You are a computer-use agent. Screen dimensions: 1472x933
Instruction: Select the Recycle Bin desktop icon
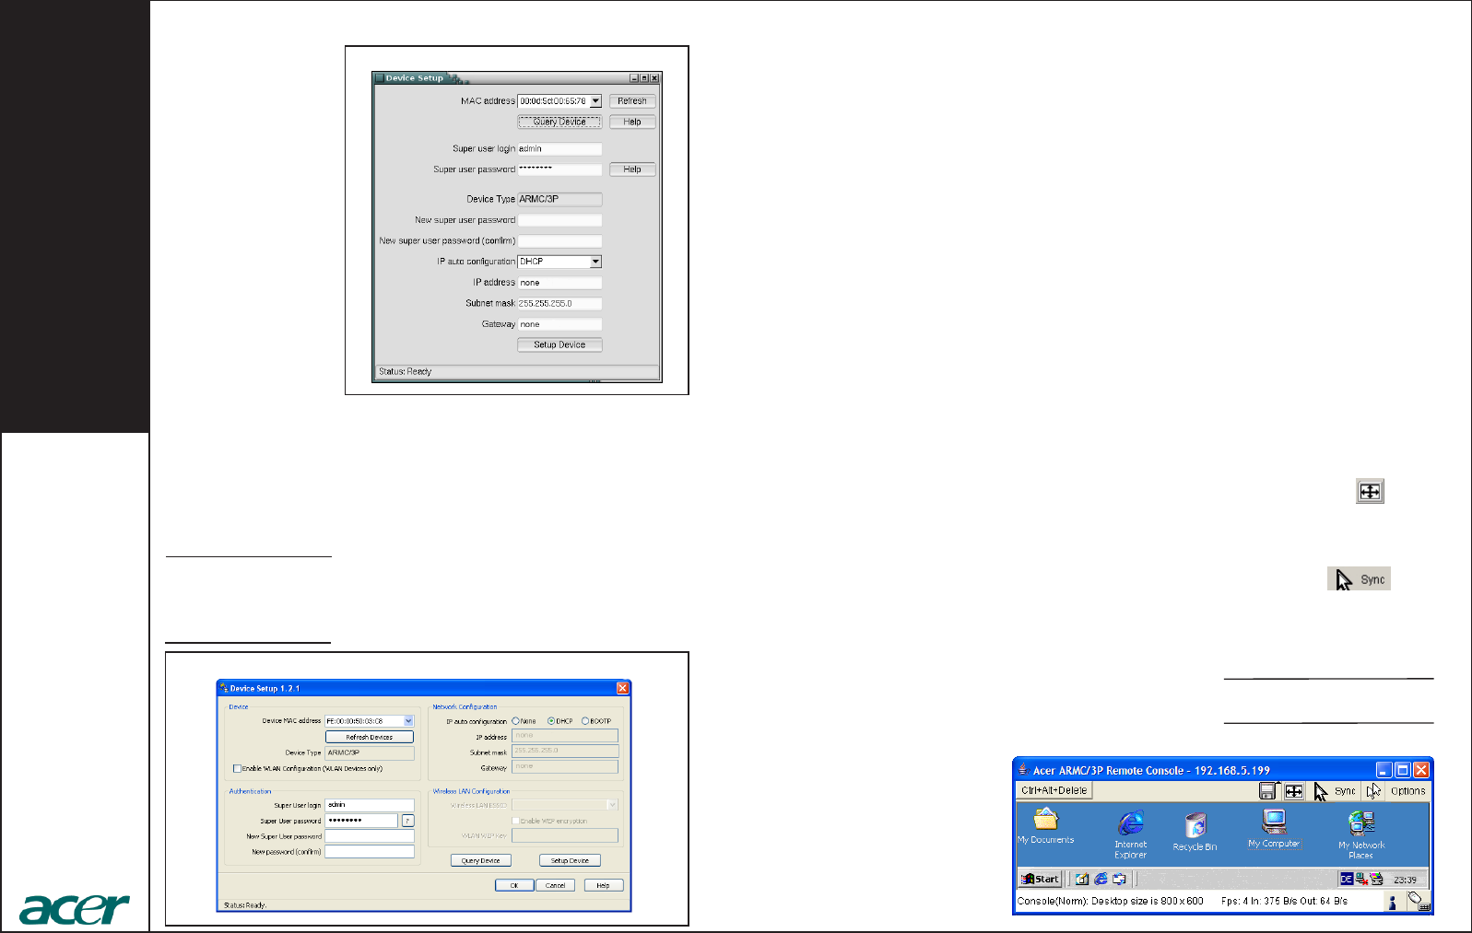1195,832
